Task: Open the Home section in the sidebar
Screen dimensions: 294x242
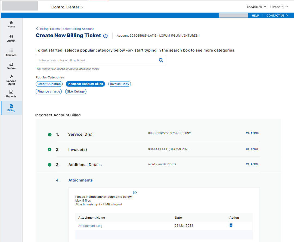Action: (x=11, y=24)
